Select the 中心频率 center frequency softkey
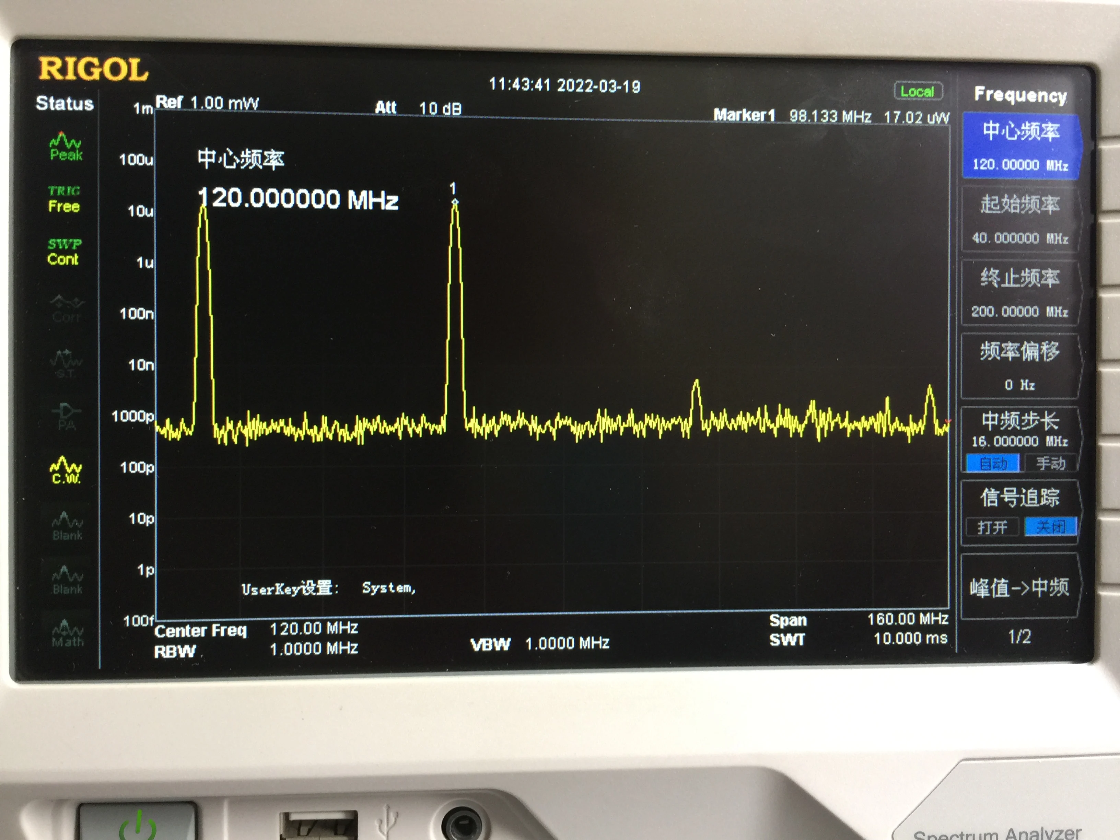The image size is (1120, 840). pyautogui.click(x=1021, y=146)
